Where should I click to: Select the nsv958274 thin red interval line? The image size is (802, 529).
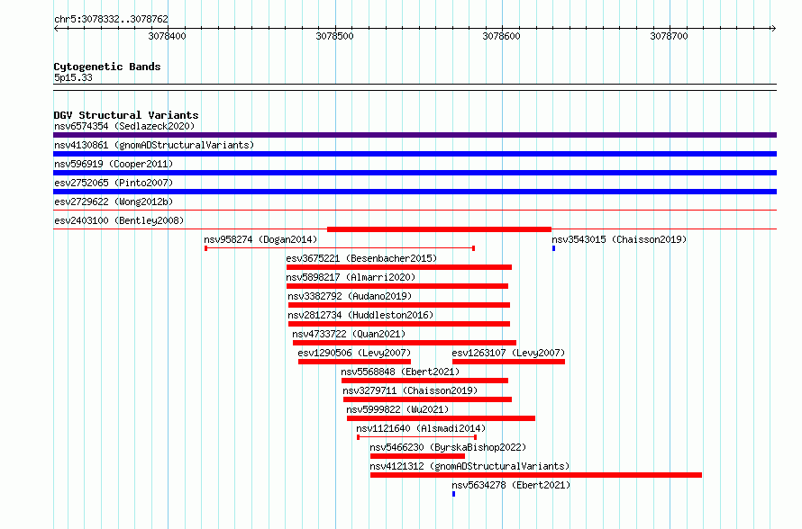pyautogui.click(x=340, y=248)
